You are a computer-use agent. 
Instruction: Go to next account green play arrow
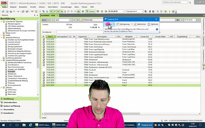(x=74, y=20)
